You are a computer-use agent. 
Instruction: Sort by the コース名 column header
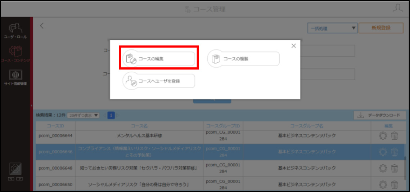tap(140, 126)
